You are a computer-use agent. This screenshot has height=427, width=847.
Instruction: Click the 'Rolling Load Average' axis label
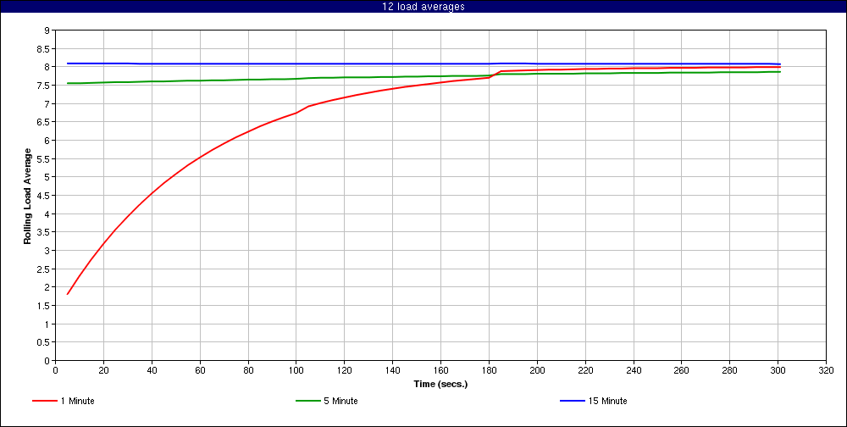[28, 195]
